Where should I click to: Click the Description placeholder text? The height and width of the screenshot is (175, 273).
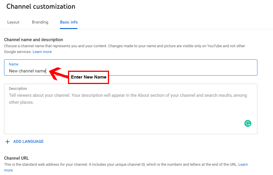pos(128,99)
